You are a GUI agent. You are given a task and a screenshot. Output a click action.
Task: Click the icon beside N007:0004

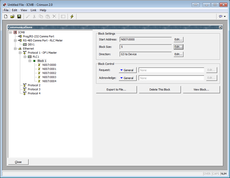[x=39, y=81]
